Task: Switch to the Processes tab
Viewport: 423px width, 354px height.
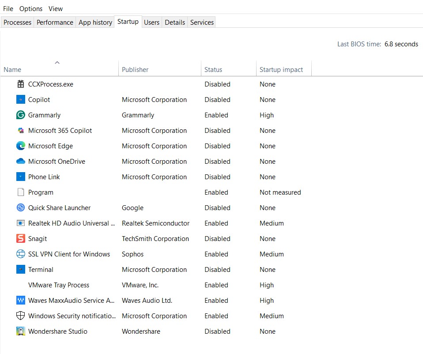Action: tap(17, 23)
